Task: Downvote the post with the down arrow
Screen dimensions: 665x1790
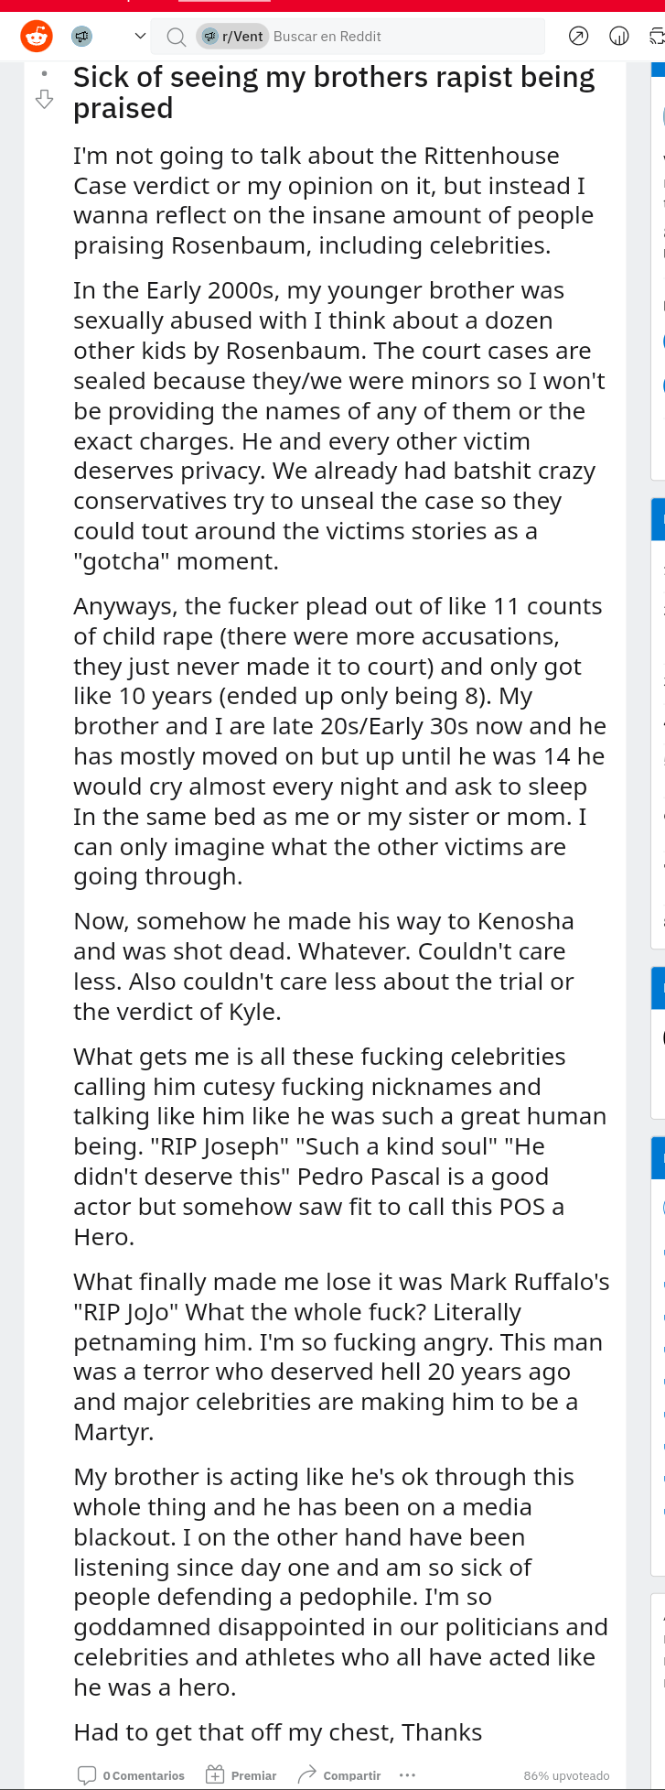Action: [x=44, y=99]
